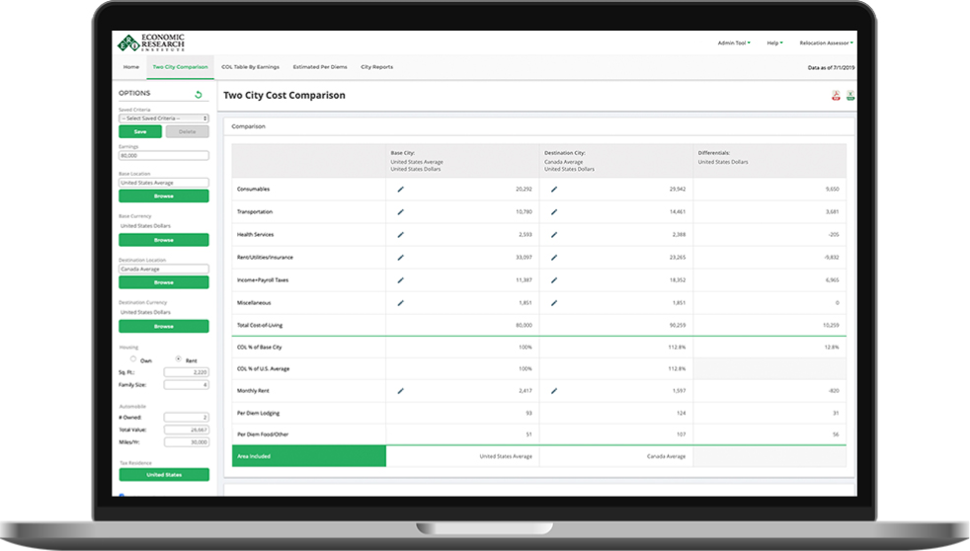
Task: Export the comparison to Excel
Action: (850, 96)
